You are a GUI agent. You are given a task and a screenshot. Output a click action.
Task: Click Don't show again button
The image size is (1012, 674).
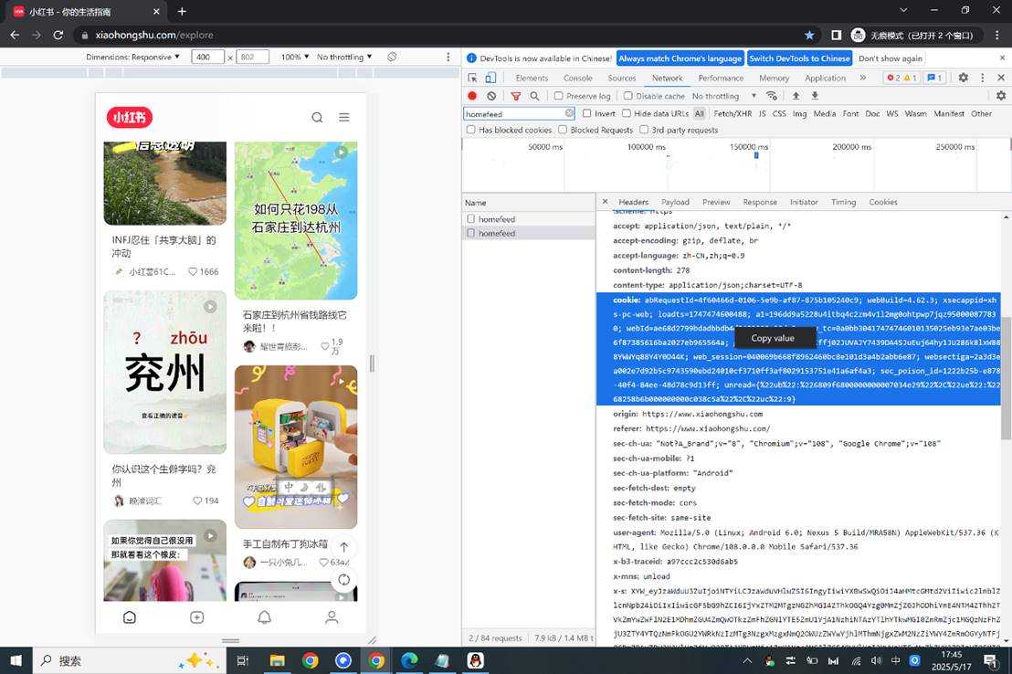[x=890, y=58]
